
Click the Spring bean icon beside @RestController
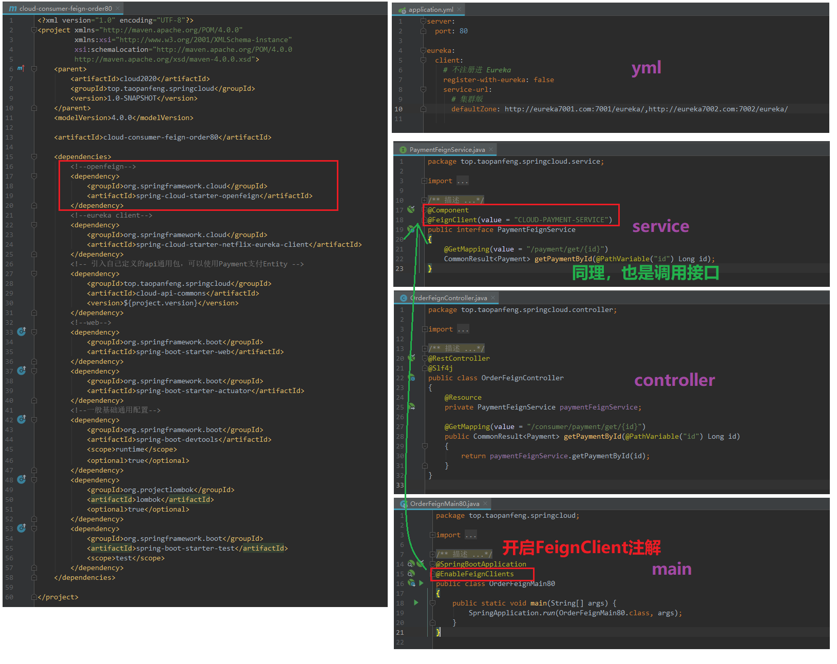click(411, 358)
